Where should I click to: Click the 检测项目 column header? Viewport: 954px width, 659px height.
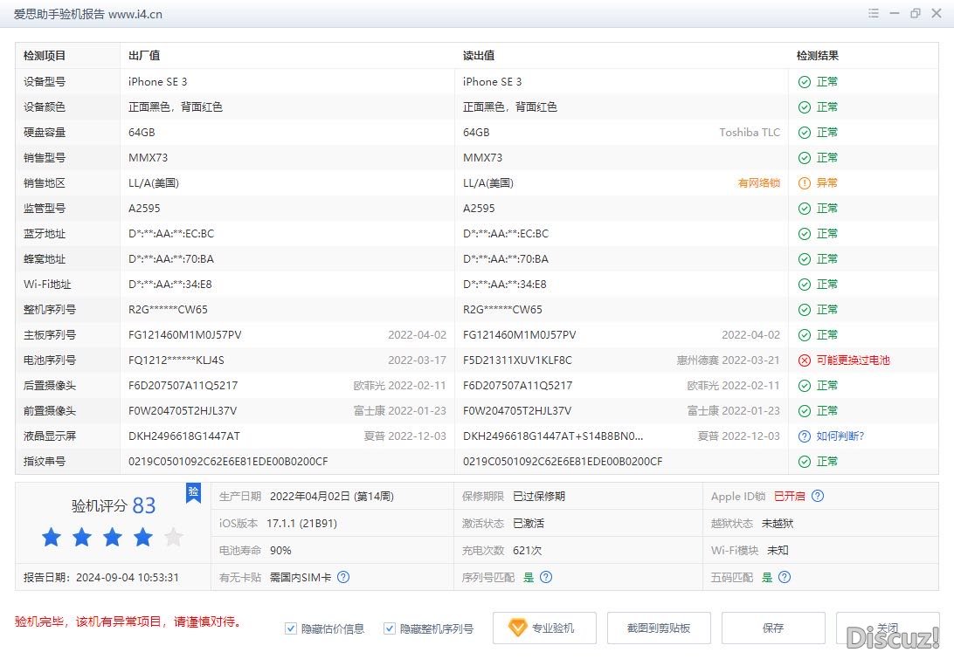point(45,56)
